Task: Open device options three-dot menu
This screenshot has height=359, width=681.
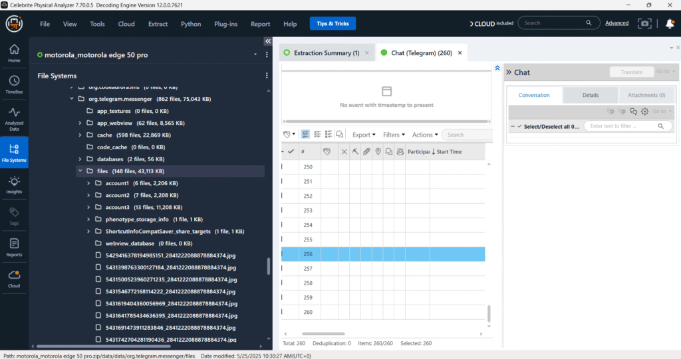Action: pyautogui.click(x=267, y=54)
